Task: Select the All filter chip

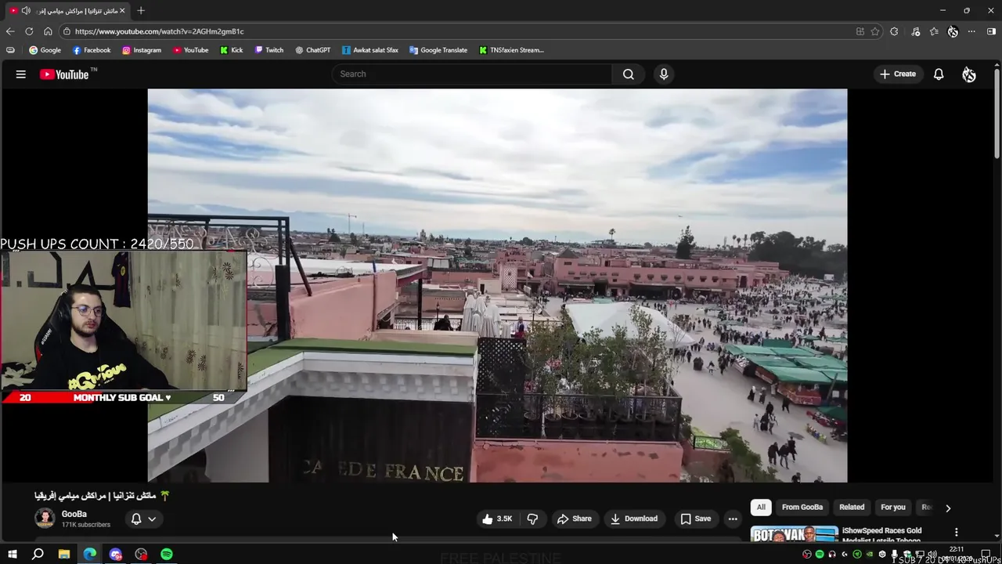Action: tap(761, 507)
